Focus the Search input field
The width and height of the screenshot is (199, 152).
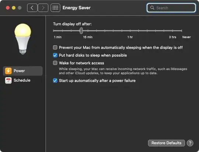point(171,8)
